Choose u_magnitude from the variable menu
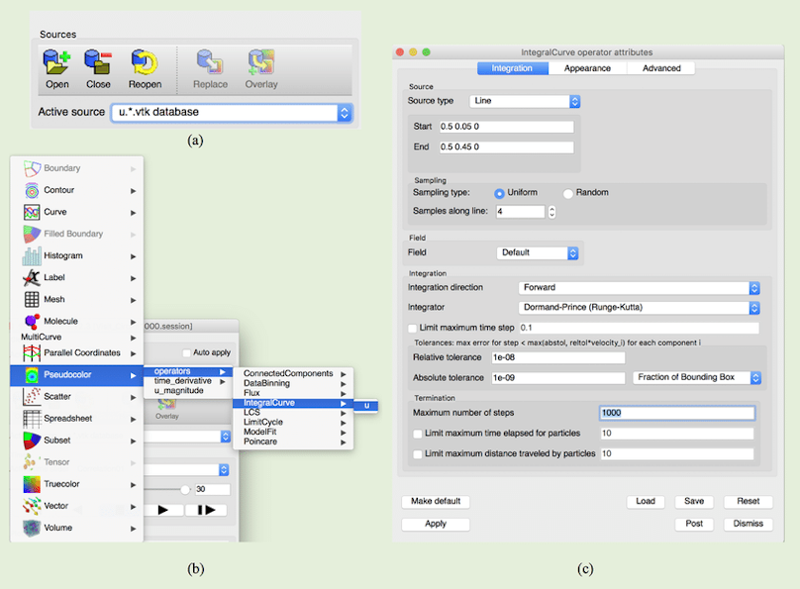 click(189, 391)
